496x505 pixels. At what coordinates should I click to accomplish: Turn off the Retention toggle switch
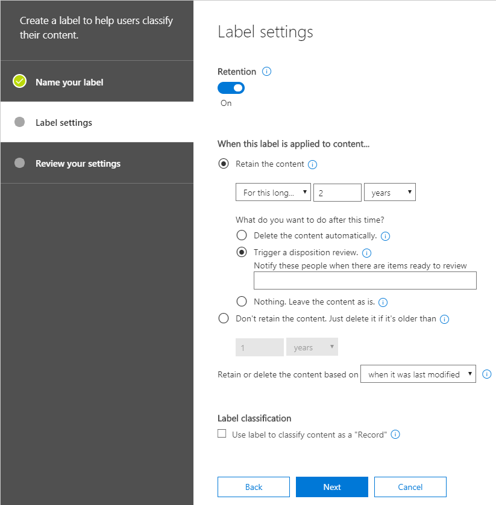[x=231, y=88]
